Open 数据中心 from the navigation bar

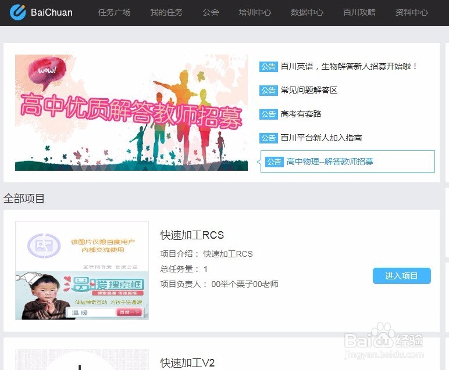pos(307,12)
